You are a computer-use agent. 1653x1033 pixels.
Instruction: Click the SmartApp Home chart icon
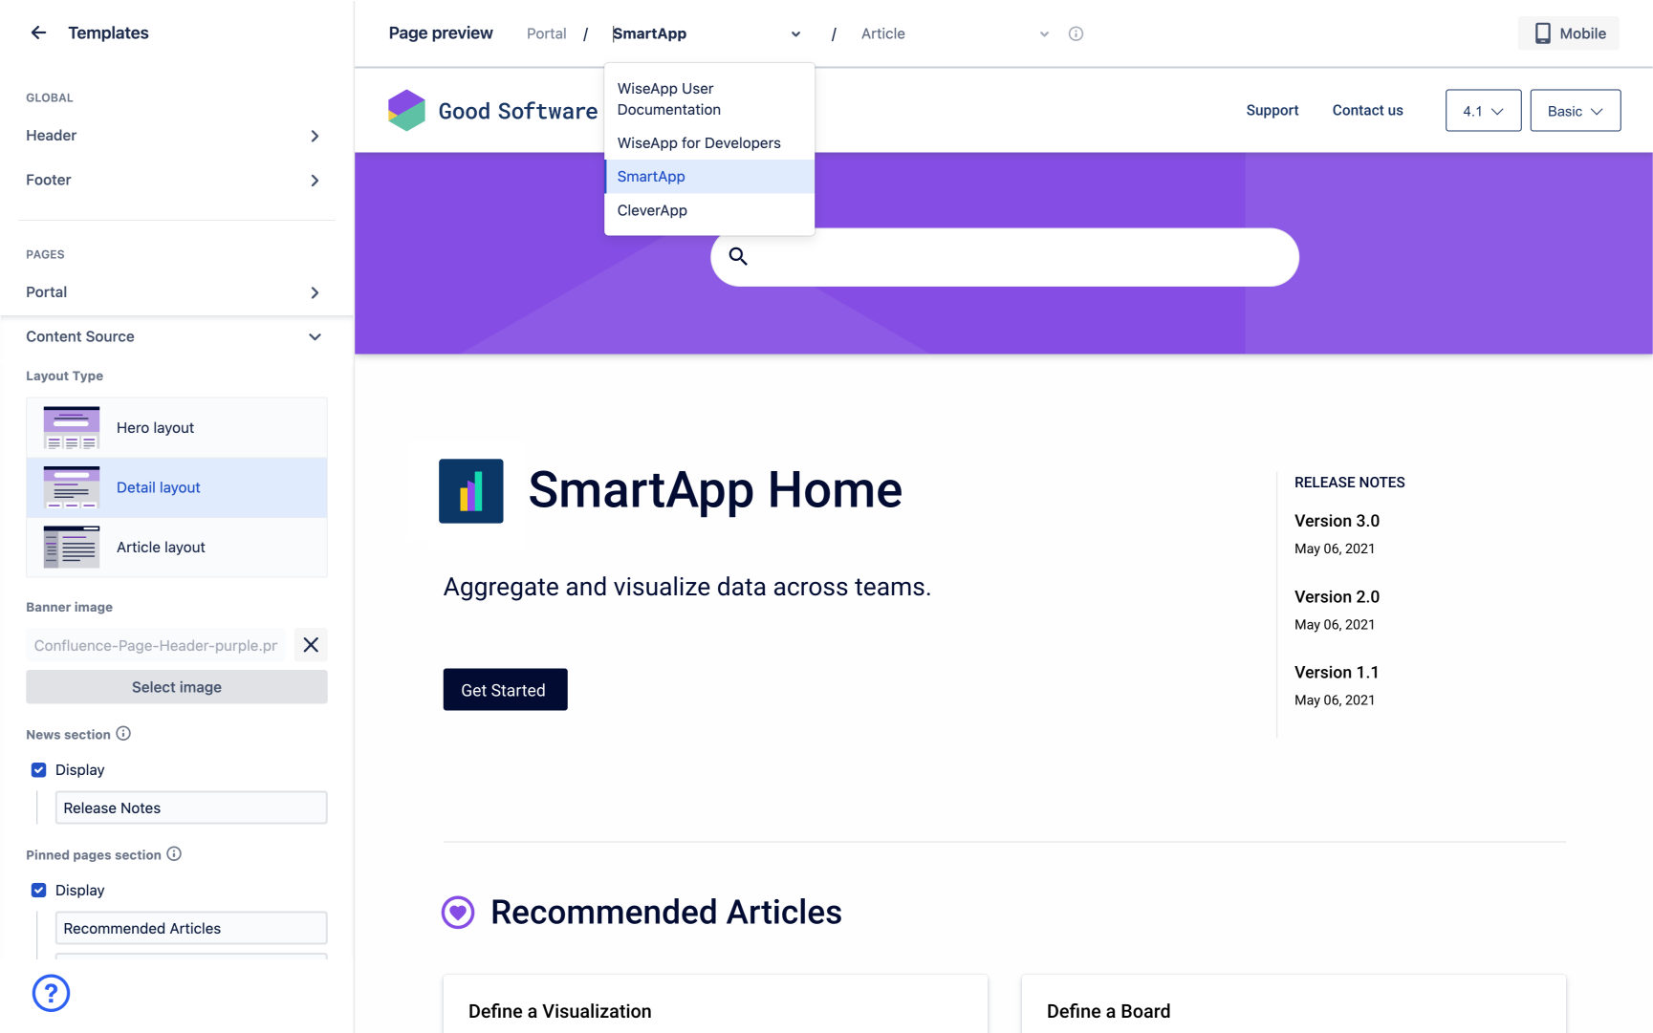click(x=470, y=491)
